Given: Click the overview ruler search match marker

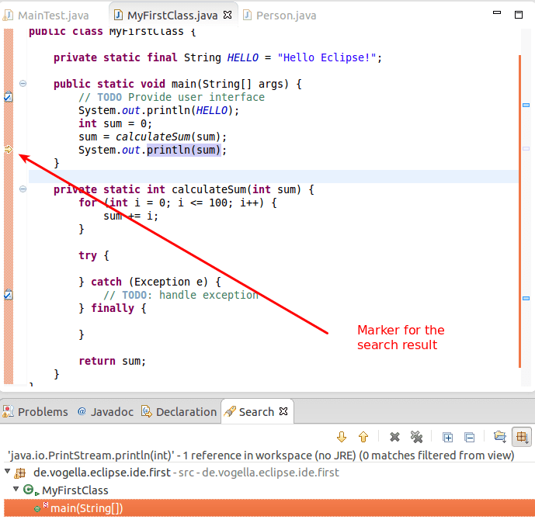Looking at the screenshot, I should [x=526, y=148].
